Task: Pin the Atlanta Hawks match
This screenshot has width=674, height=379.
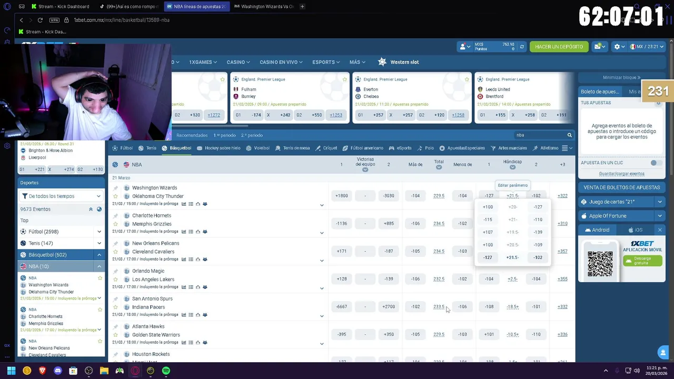Action: click(115, 327)
